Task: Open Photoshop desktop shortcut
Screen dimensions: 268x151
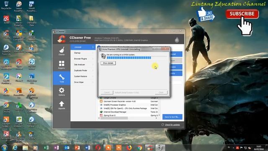Action: pos(32,79)
